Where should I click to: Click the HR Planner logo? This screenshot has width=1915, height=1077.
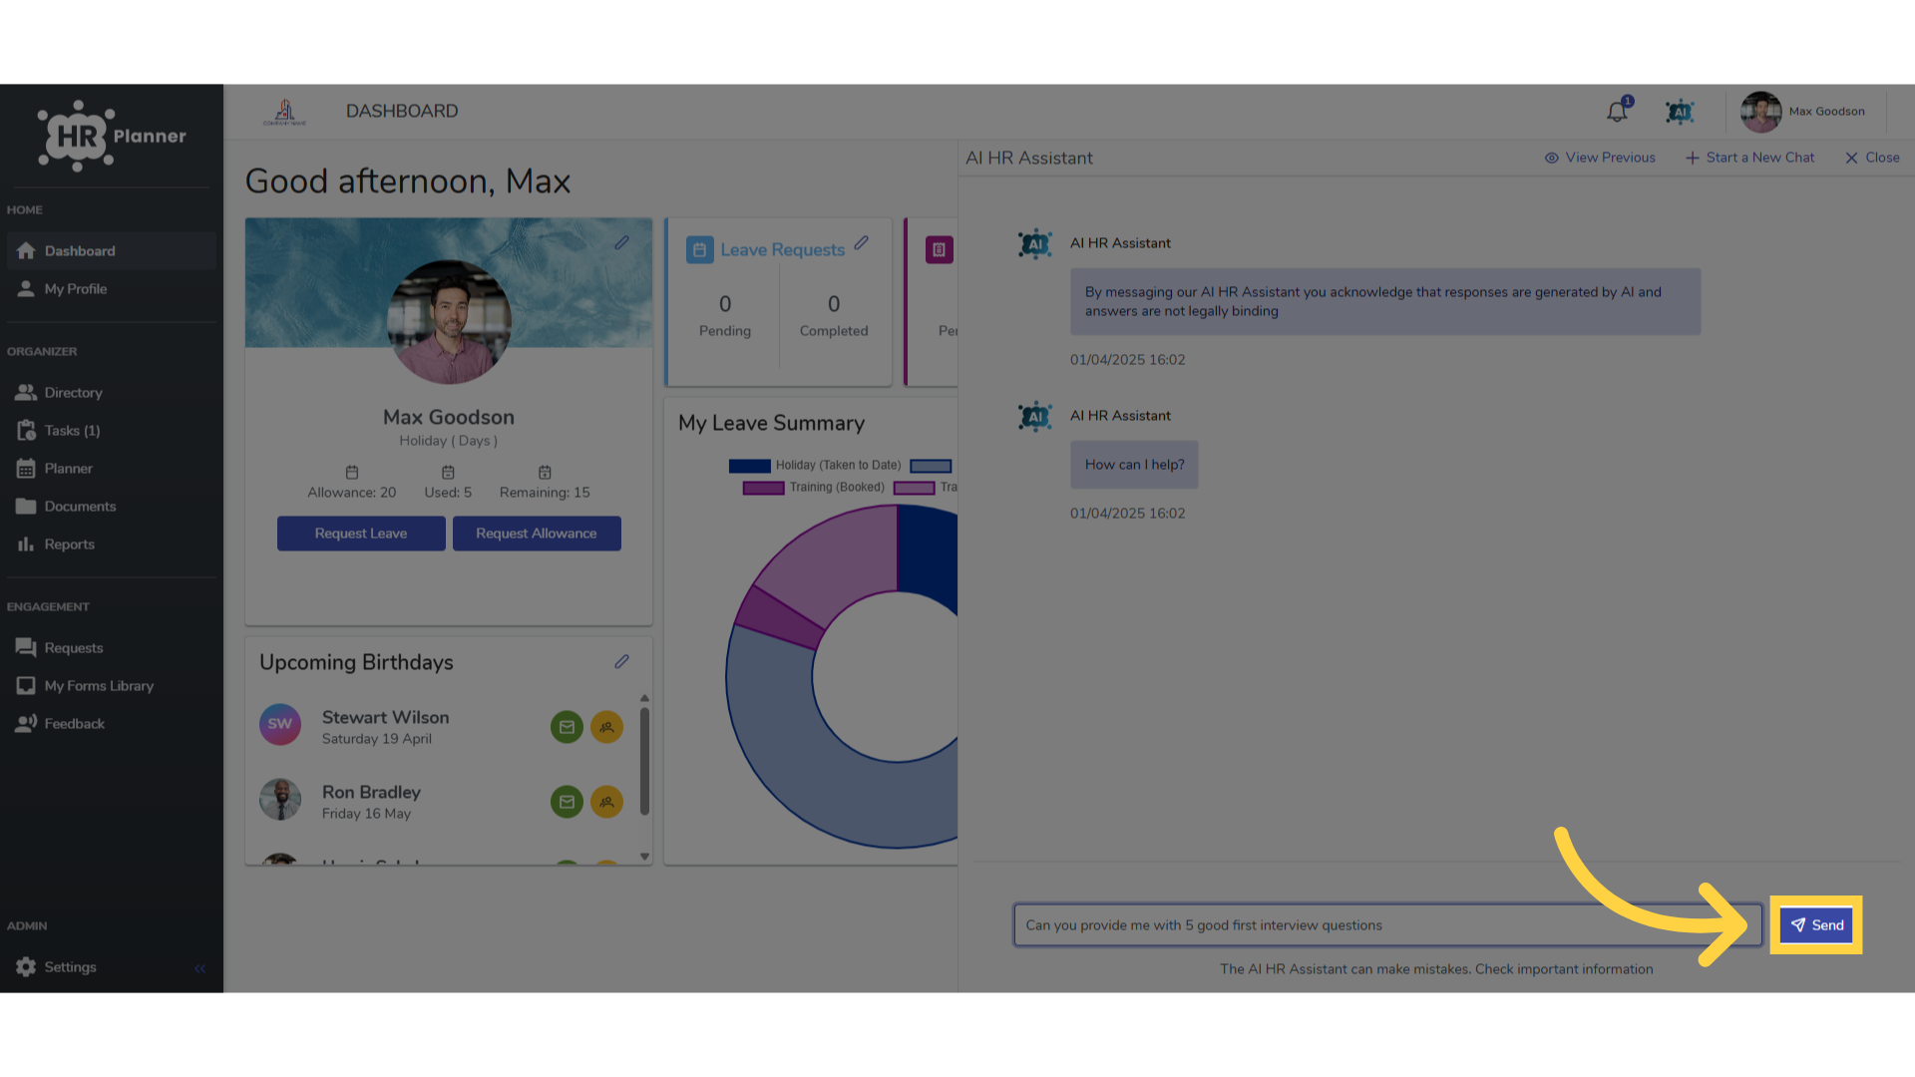[x=112, y=136]
